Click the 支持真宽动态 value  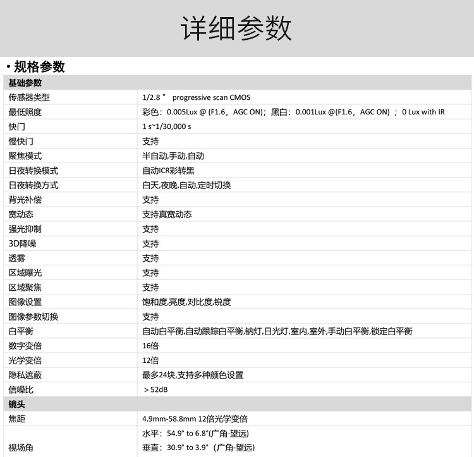click(x=167, y=214)
